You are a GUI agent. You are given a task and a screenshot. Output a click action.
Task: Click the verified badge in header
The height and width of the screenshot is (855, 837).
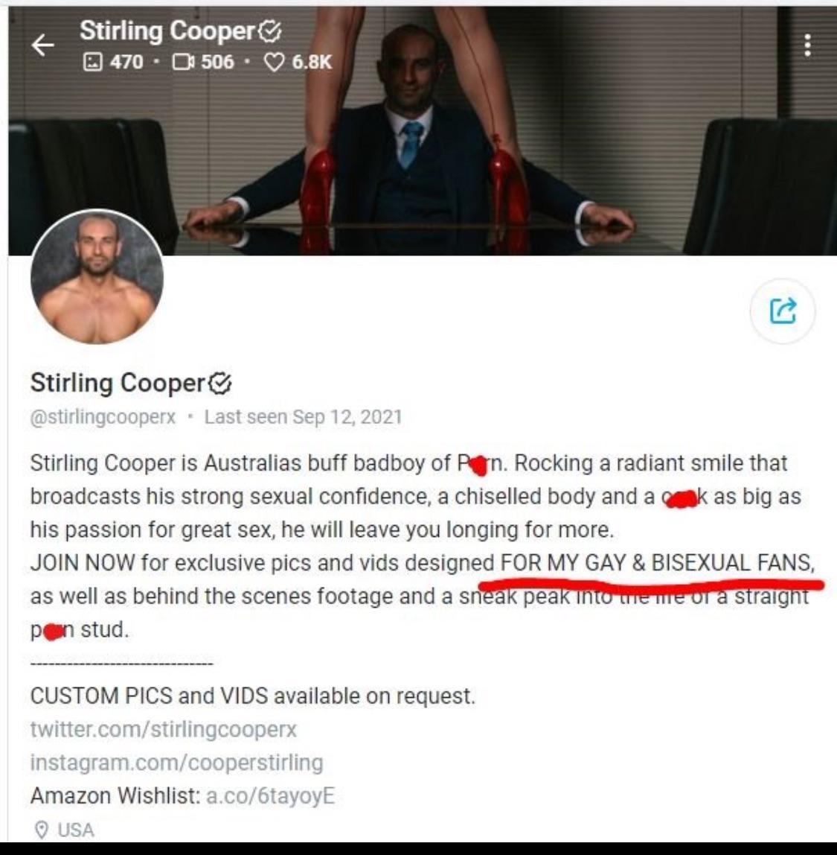coord(269,31)
